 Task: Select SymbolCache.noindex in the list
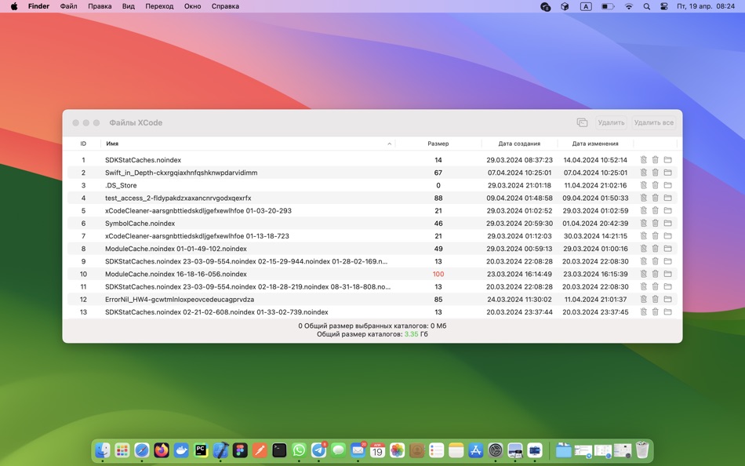pos(140,224)
